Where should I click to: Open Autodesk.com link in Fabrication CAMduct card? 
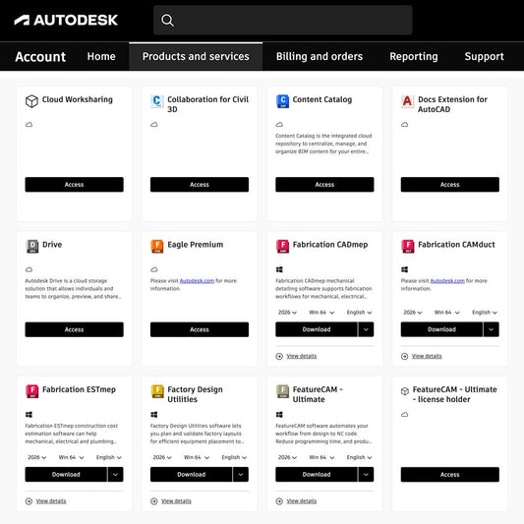click(447, 281)
